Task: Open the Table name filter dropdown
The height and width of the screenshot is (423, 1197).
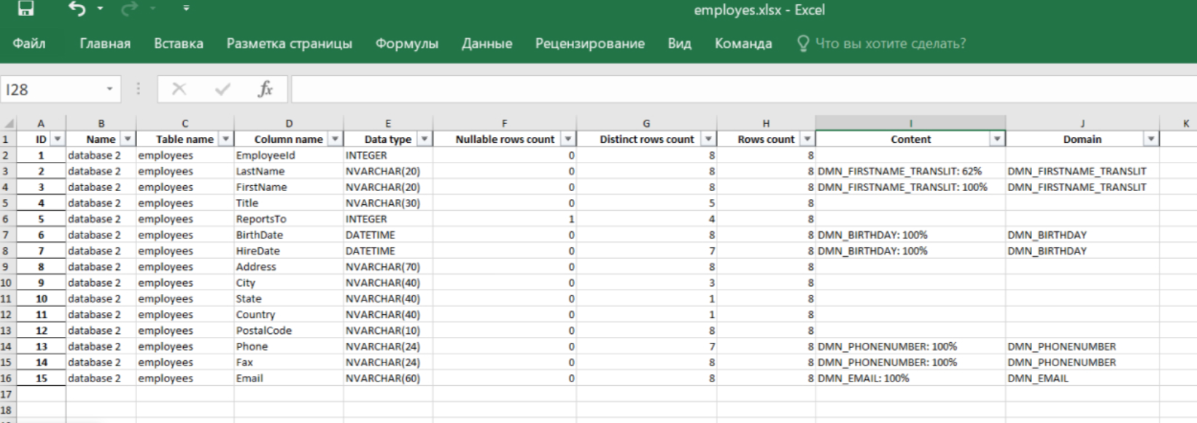Action: [x=226, y=139]
